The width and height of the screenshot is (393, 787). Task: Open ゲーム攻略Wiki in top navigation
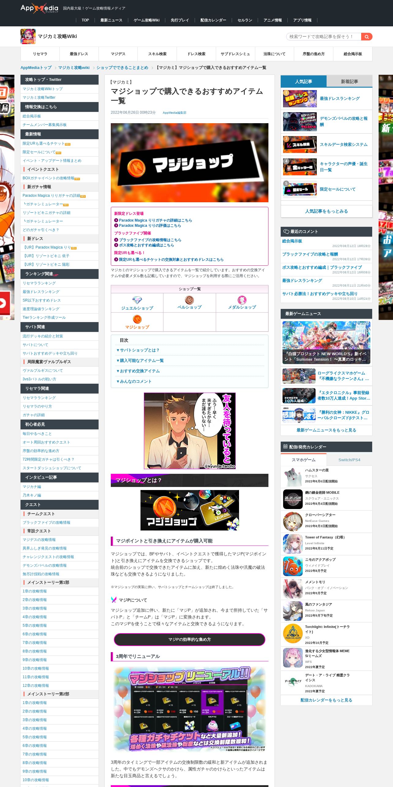tap(147, 20)
